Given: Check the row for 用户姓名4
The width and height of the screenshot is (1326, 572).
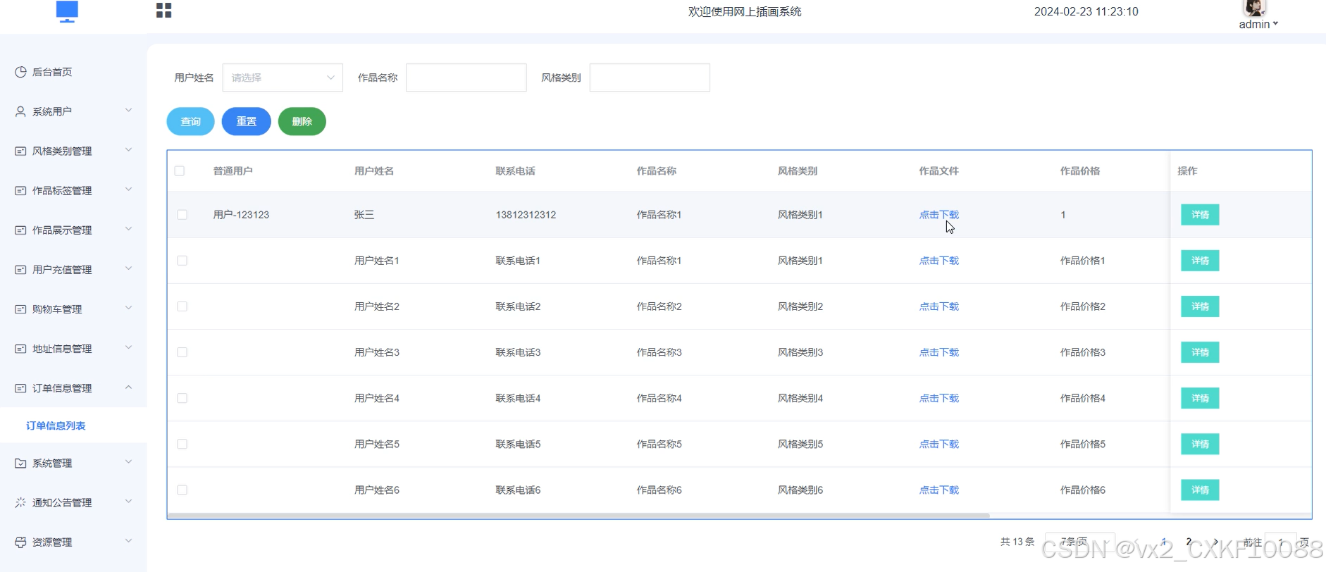Looking at the screenshot, I should (x=182, y=397).
